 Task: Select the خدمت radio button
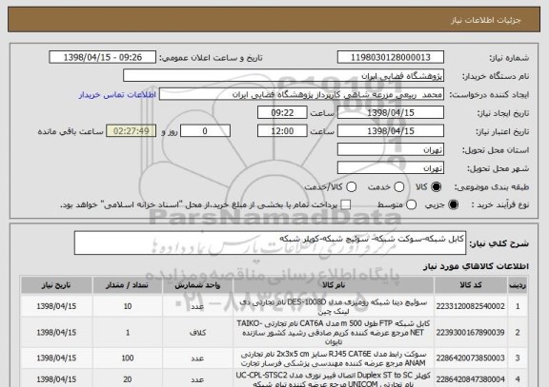point(399,187)
